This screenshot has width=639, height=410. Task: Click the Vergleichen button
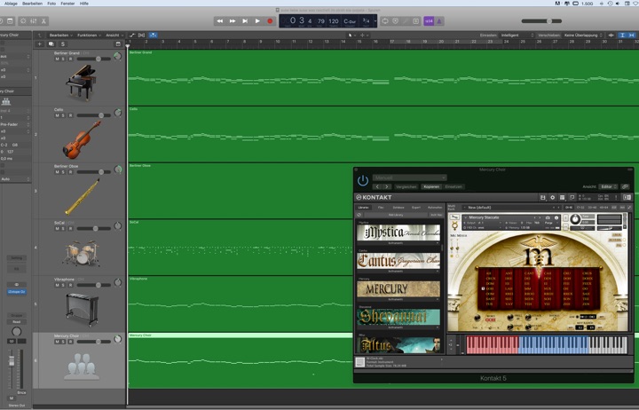(x=406, y=186)
